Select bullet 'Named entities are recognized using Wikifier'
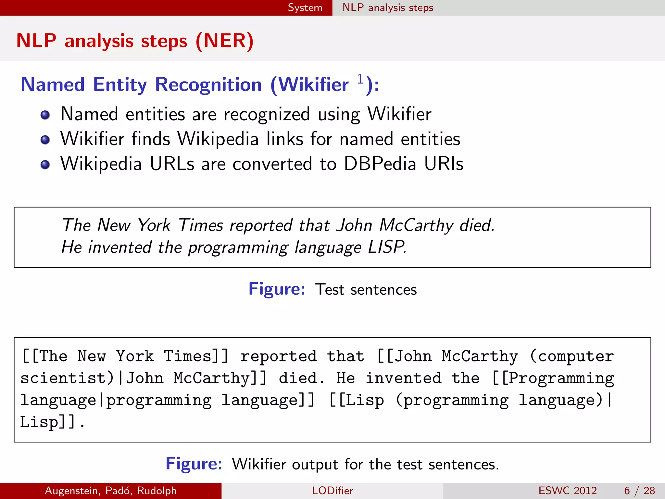Screen dimensions: 665x499 point(246,114)
